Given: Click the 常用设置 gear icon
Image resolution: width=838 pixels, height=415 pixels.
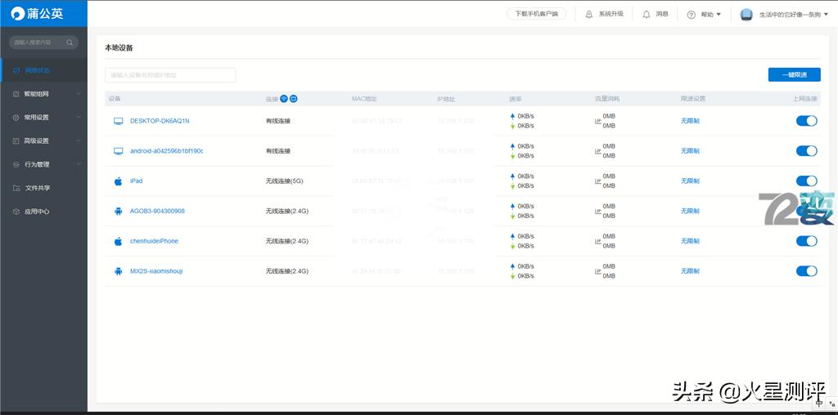Looking at the screenshot, I should point(16,118).
